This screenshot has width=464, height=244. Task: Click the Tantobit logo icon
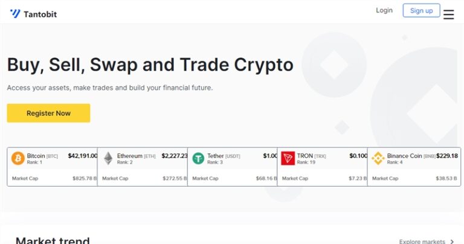tap(15, 13)
